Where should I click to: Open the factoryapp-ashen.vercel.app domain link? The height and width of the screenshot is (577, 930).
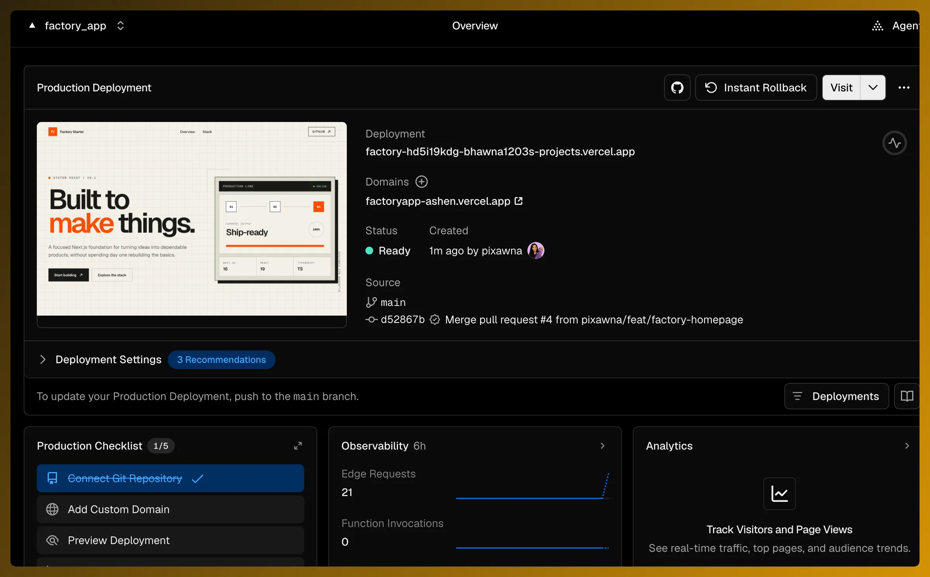[x=438, y=201]
